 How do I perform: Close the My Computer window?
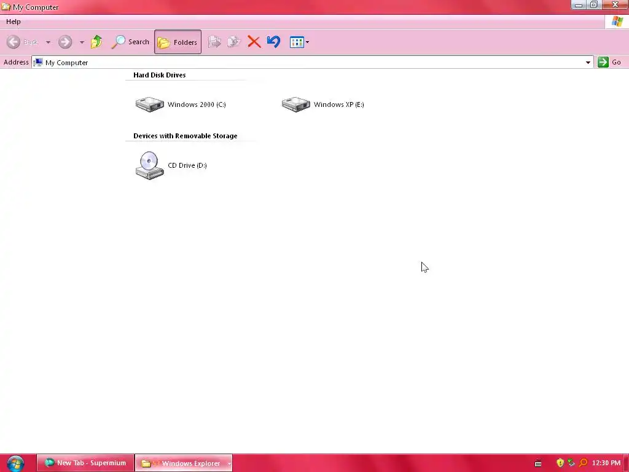pos(615,5)
